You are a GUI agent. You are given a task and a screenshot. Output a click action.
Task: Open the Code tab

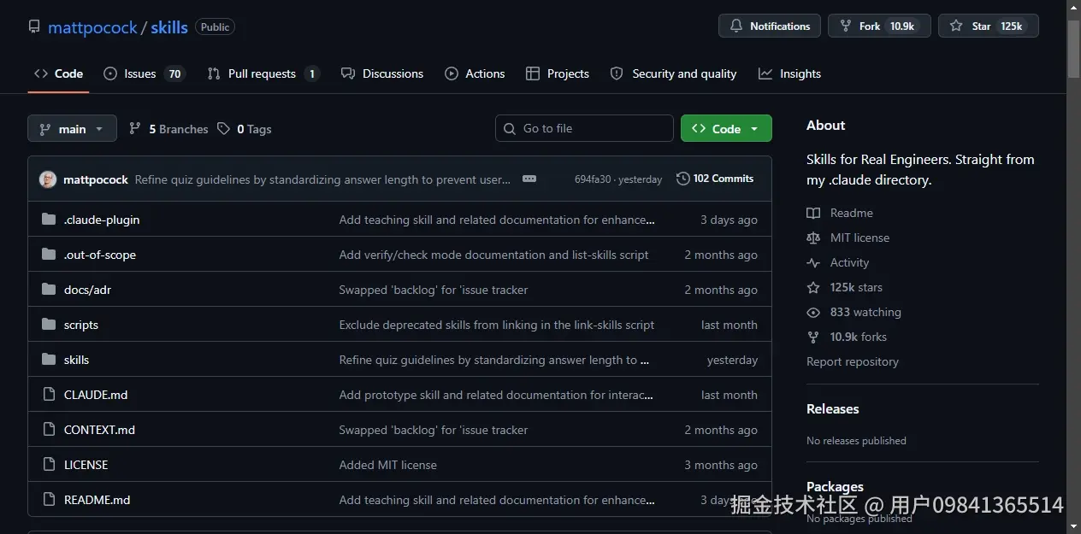58,73
